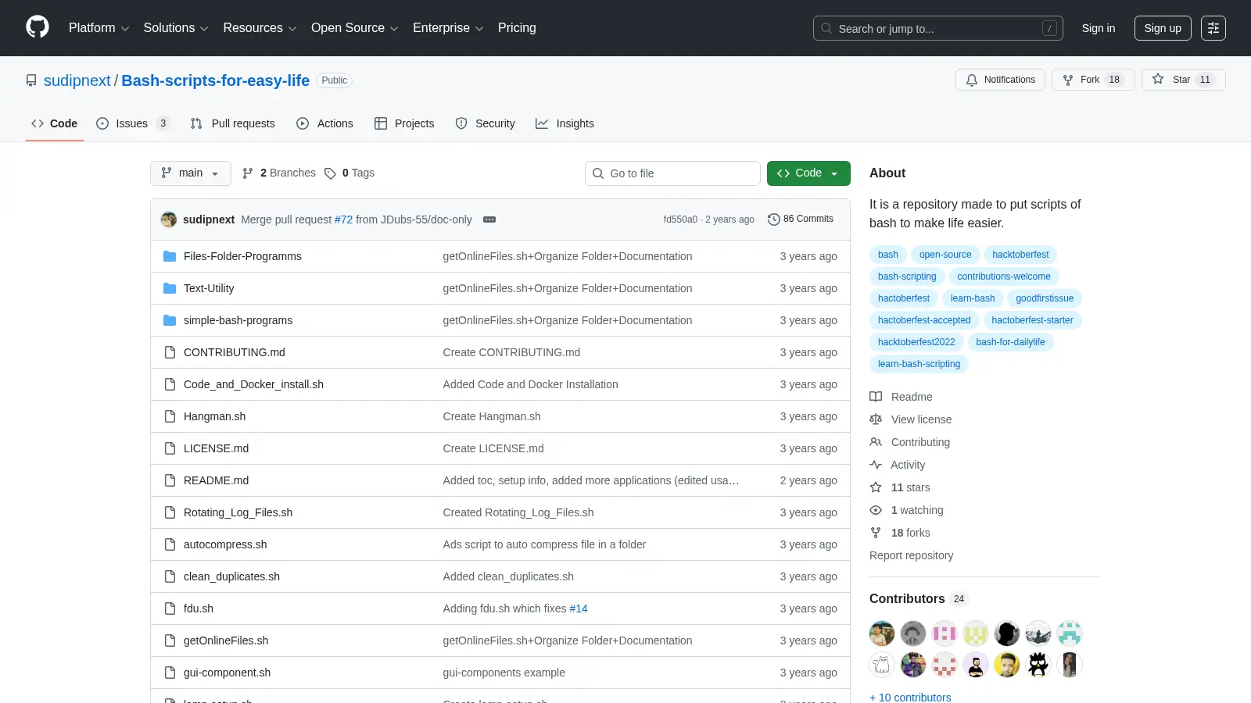This screenshot has width=1251, height=703.
Task: Open the green Code dropdown
Action: pyautogui.click(x=808, y=173)
